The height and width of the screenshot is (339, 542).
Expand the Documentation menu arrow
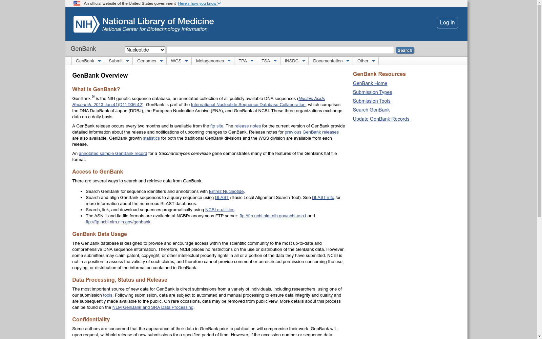[348, 61]
